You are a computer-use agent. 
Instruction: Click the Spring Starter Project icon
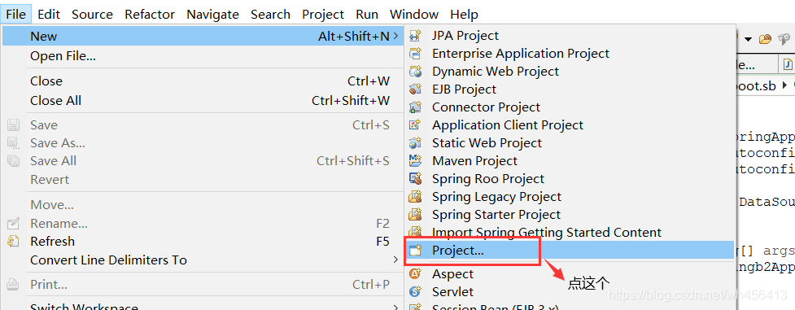415,215
